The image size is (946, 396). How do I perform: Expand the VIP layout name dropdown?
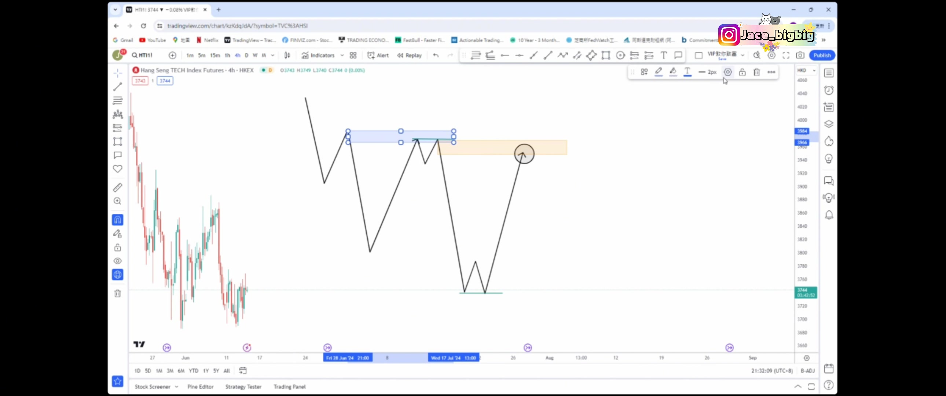(742, 55)
